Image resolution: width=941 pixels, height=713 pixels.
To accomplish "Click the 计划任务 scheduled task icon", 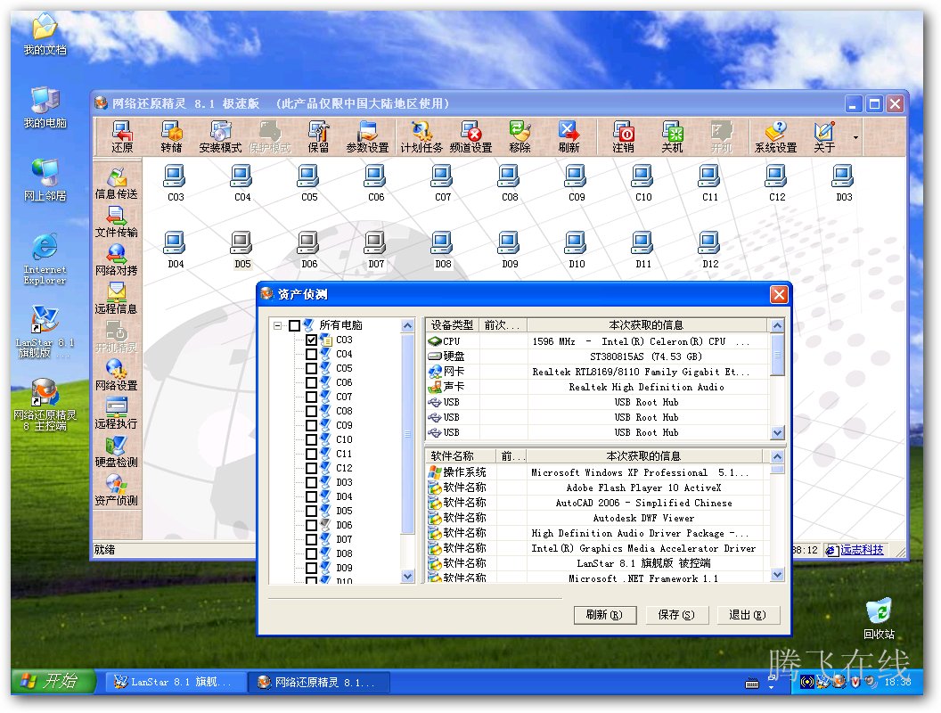I will pyautogui.click(x=421, y=137).
